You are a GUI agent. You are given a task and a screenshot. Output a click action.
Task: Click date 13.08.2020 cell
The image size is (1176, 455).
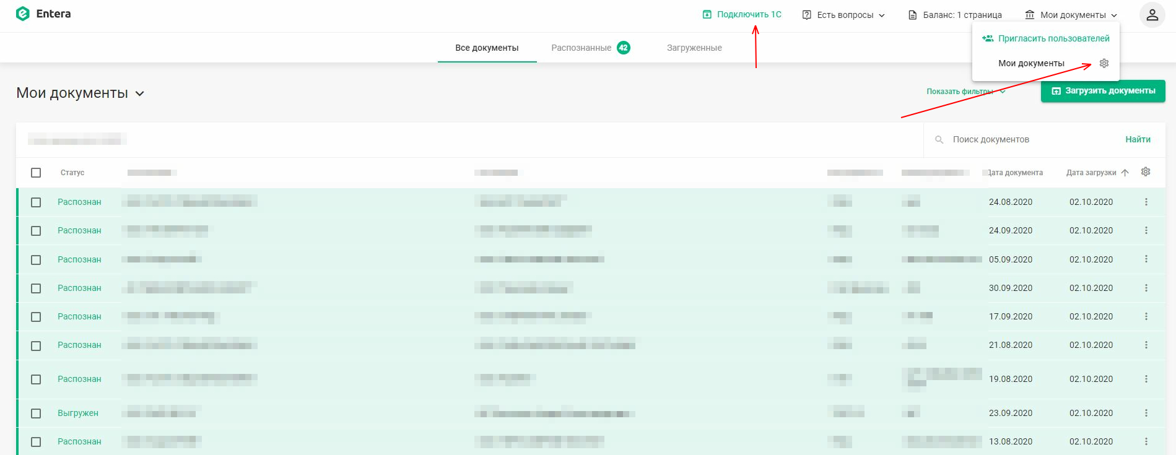pyautogui.click(x=1011, y=441)
